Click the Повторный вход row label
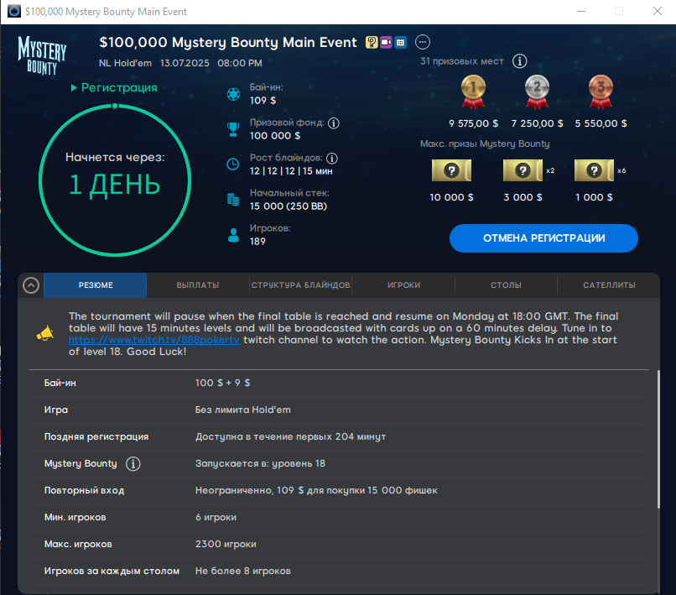 84,491
